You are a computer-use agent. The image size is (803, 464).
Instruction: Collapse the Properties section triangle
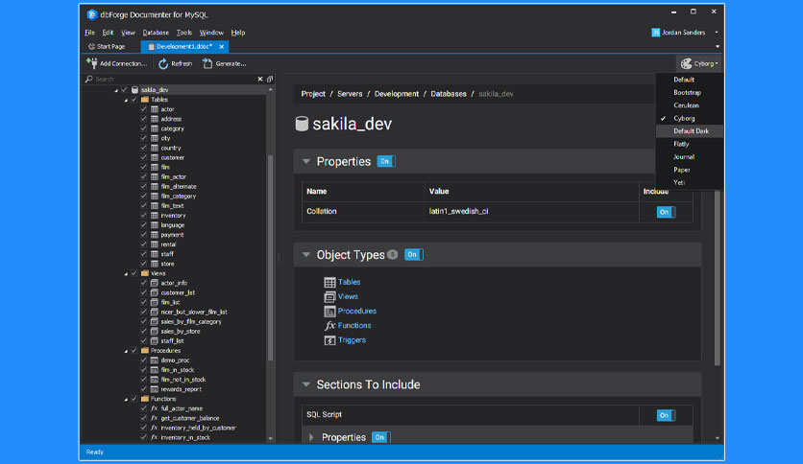[306, 161]
